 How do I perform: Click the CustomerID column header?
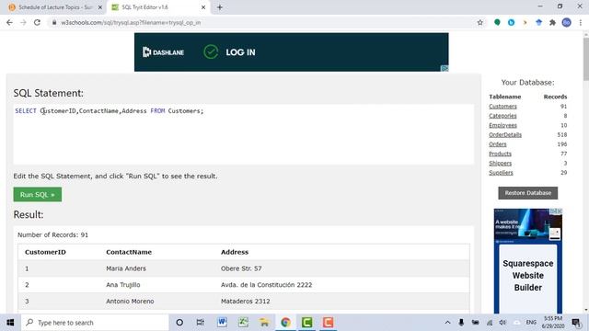pos(45,252)
